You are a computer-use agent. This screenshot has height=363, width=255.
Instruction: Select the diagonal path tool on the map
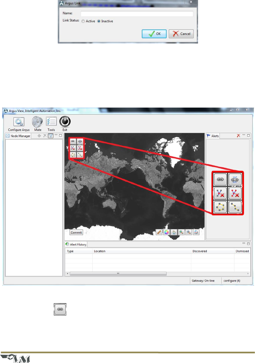[x=80, y=155]
